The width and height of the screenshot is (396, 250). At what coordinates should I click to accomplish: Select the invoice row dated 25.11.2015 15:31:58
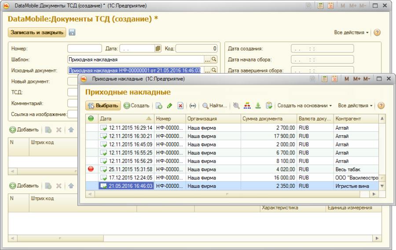click(232, 169)
